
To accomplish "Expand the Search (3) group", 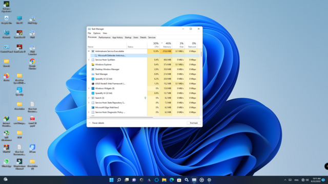I will coord(89,98).
